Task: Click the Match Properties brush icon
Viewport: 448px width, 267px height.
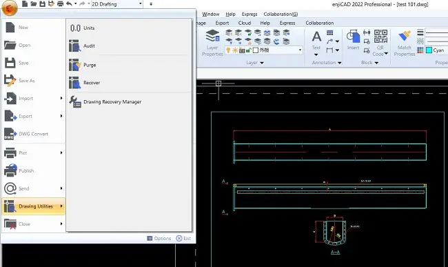Action: [x=404, y=36]
